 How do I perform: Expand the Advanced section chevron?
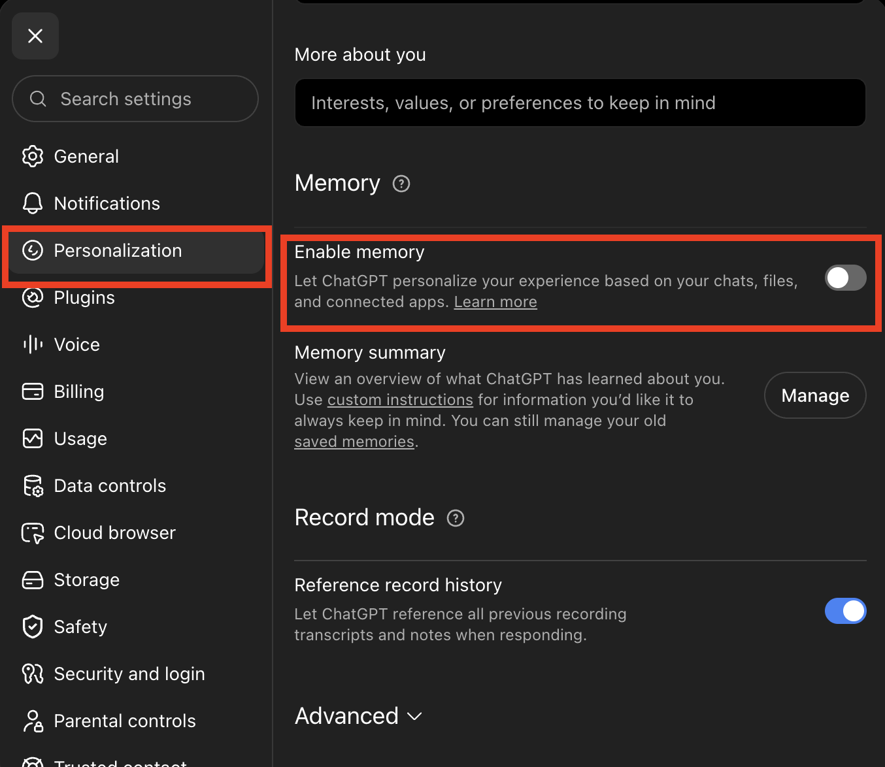pyautogui.click(x=414, y=717)
